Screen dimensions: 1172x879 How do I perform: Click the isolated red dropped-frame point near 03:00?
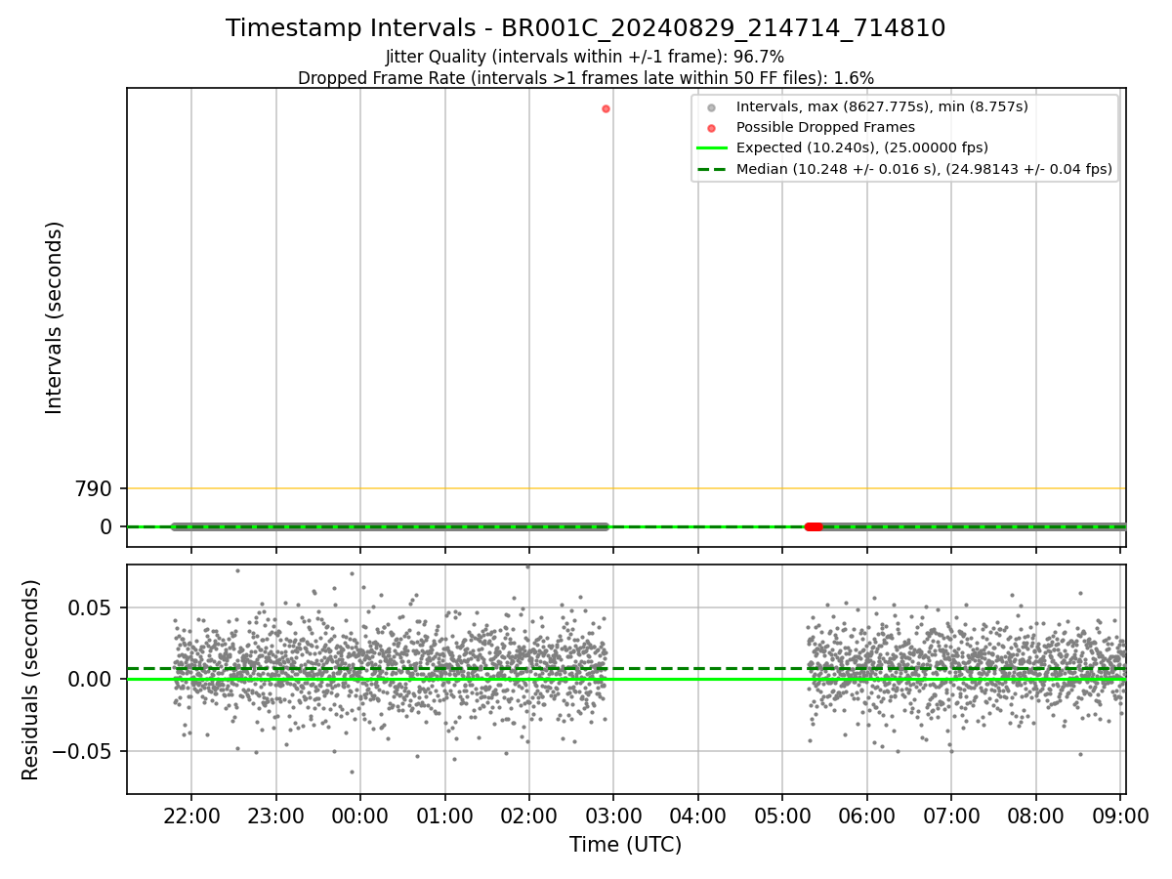[x=606, y=108]
